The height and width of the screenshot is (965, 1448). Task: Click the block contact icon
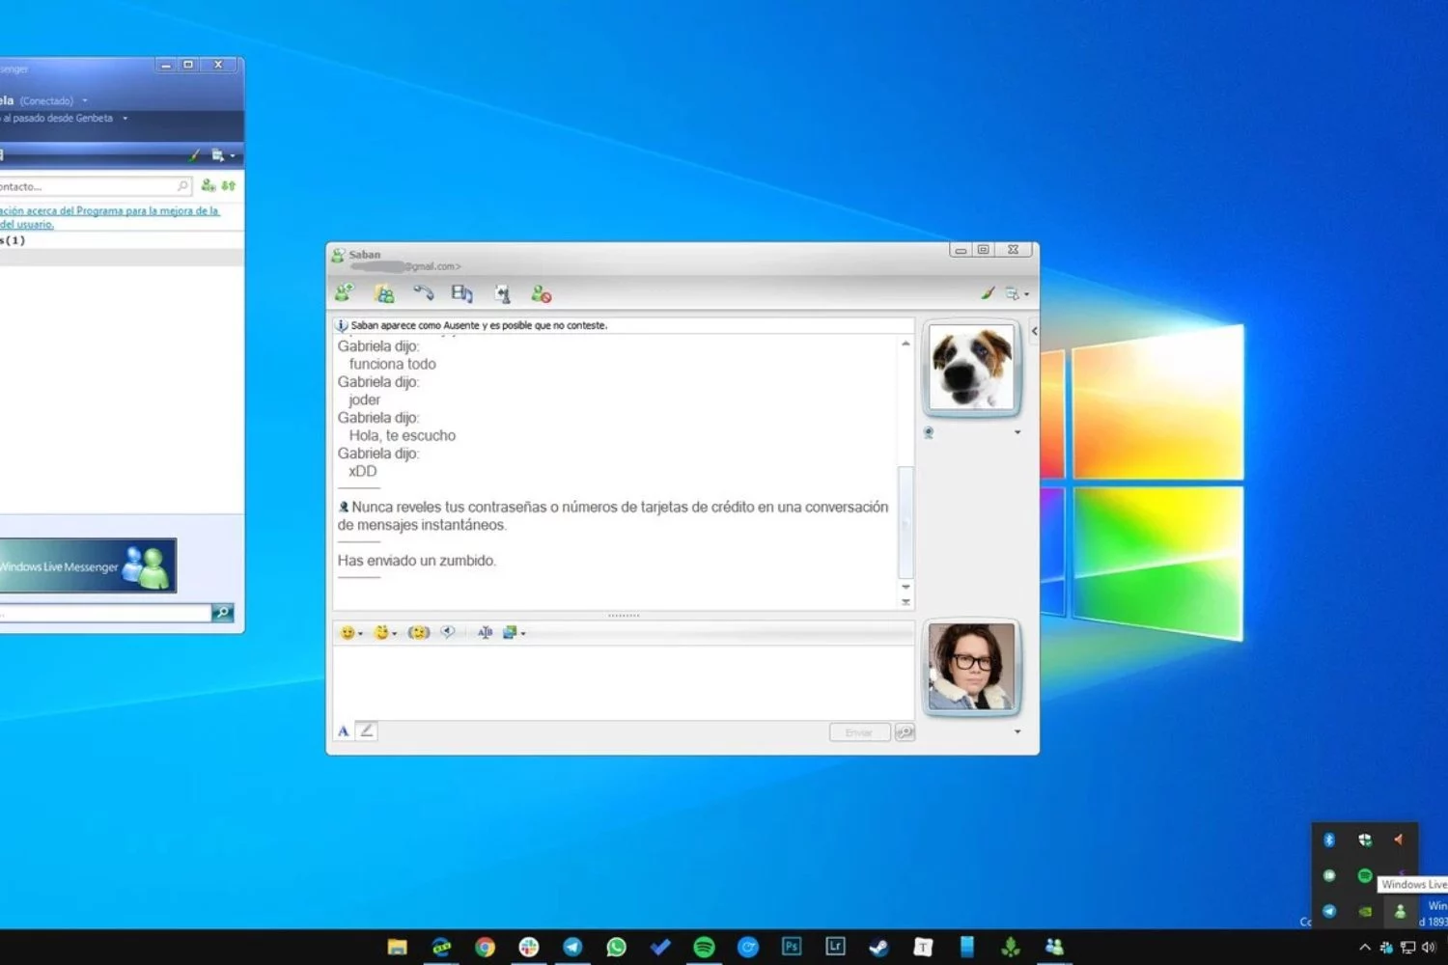coord(541,293)
